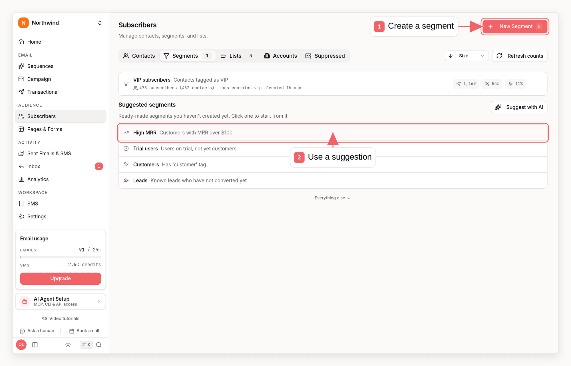
Task: Click the 1,169 sent stat chip
Action: (466, 84)
